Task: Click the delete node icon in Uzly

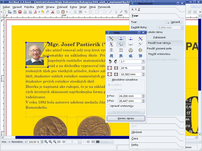Action: (131, 39)
